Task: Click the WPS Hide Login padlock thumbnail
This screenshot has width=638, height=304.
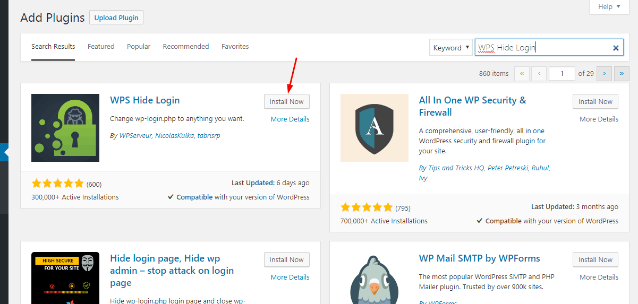Action: point(65,128)
